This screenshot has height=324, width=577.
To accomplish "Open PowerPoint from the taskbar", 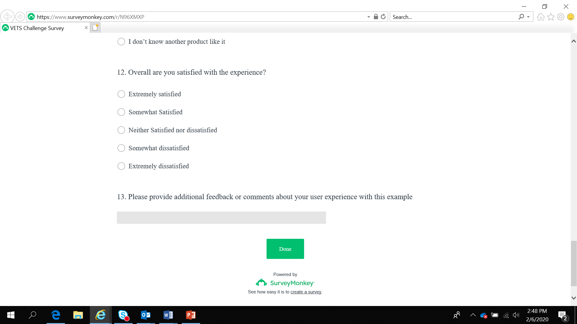I will (191, 315).
